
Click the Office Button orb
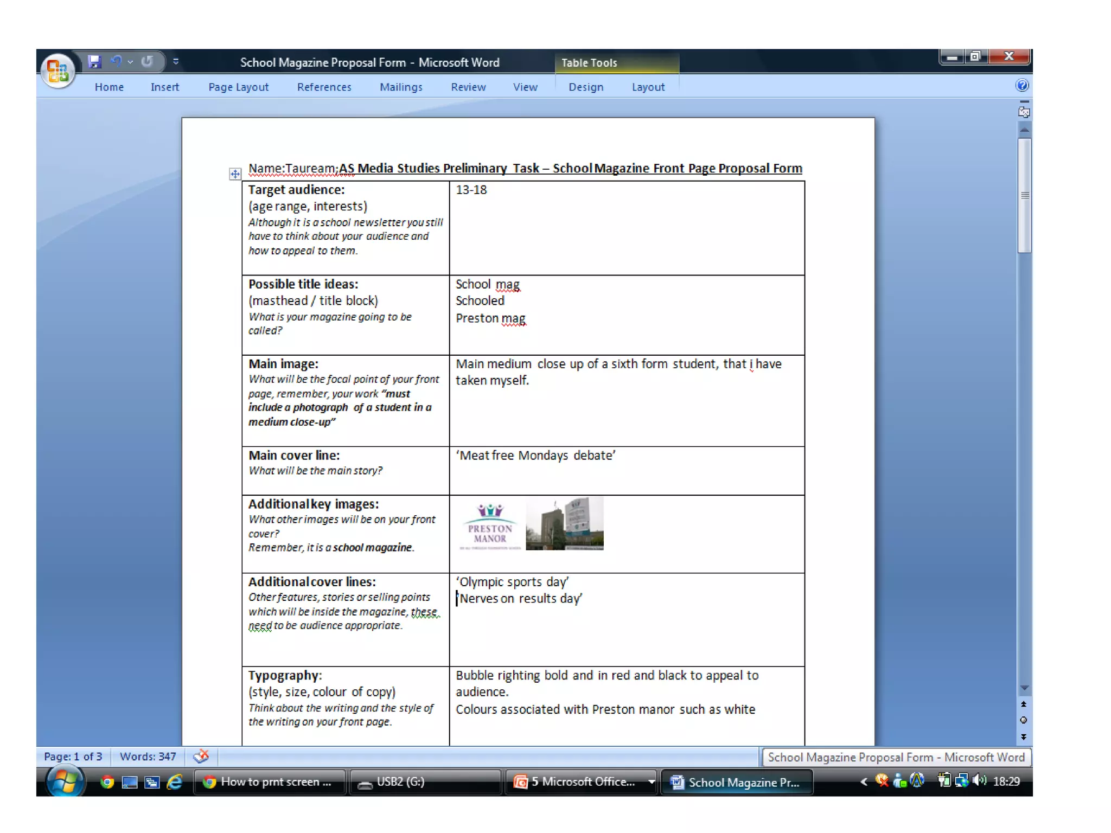(58, 70)
